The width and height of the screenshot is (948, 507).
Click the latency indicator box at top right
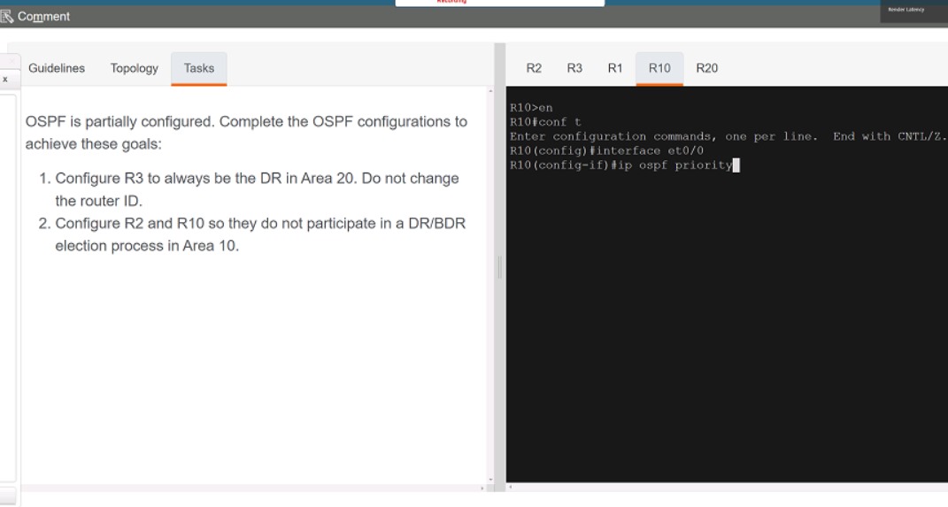pyautogui.click(x=913, y=11)
